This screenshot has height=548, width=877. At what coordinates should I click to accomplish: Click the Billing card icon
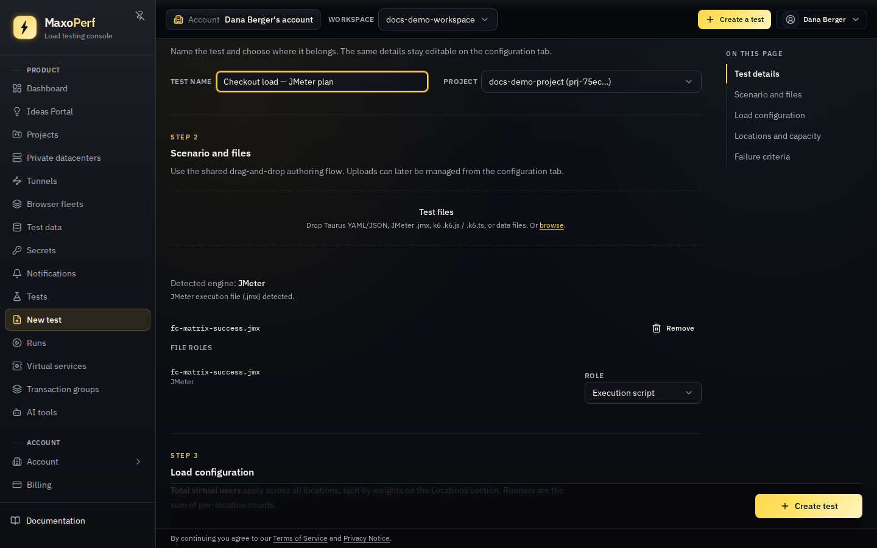coord(17,485)
